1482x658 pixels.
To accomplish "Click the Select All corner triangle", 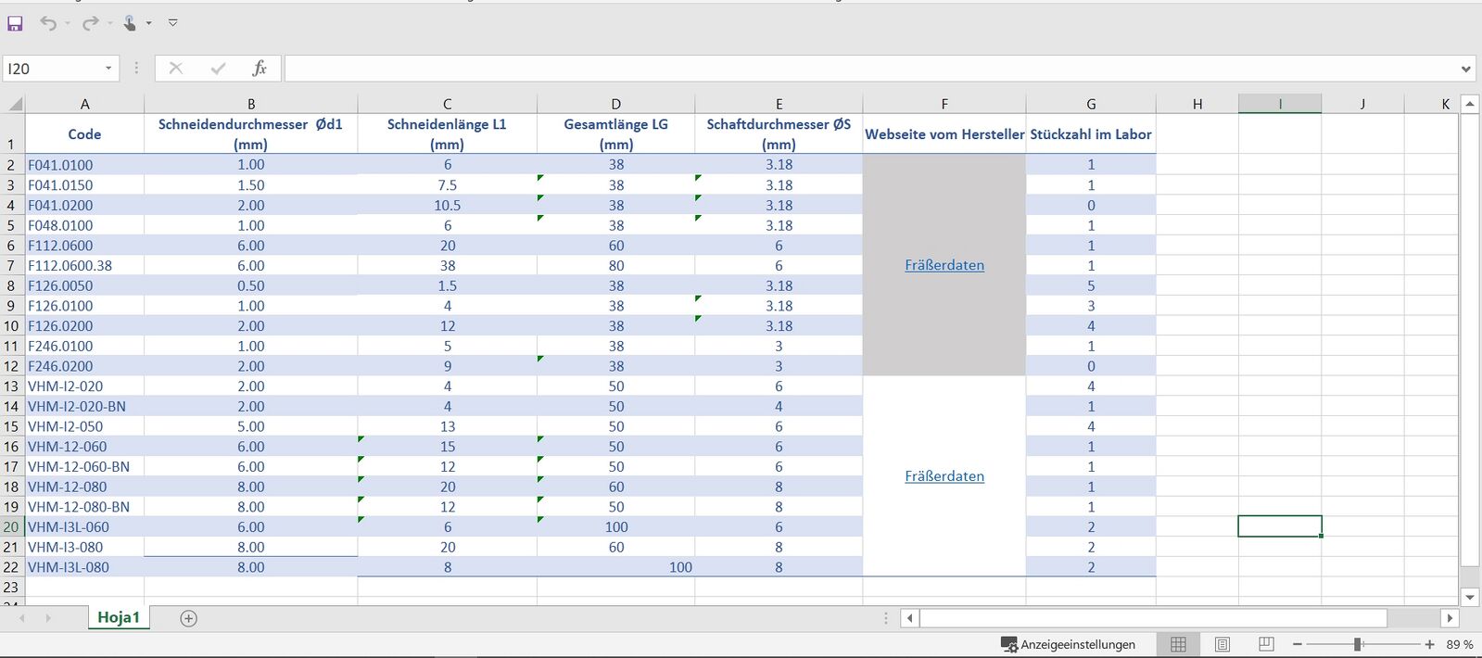I will tap(13, 104).
